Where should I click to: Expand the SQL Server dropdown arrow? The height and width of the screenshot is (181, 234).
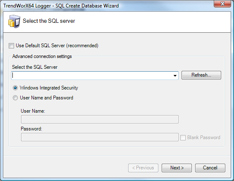coord(175,76)
